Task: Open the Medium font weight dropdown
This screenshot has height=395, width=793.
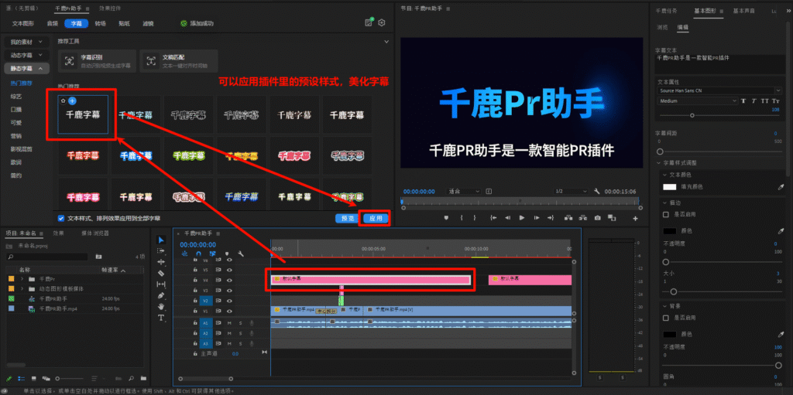Action: pos(698,101)
